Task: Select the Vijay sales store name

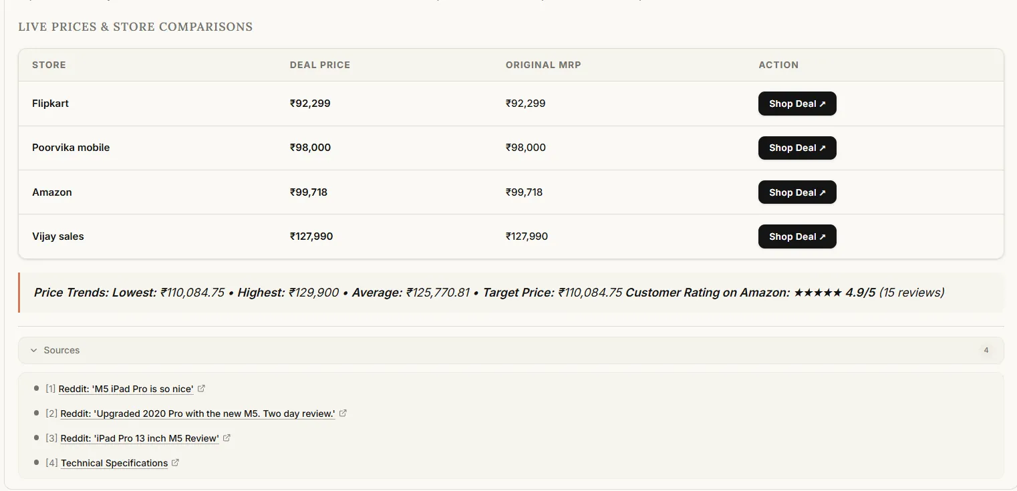Action: [x=58, y=236]
